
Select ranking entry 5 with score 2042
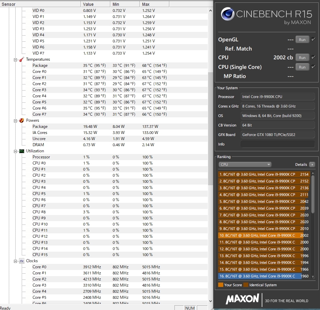tap(264, 201)
